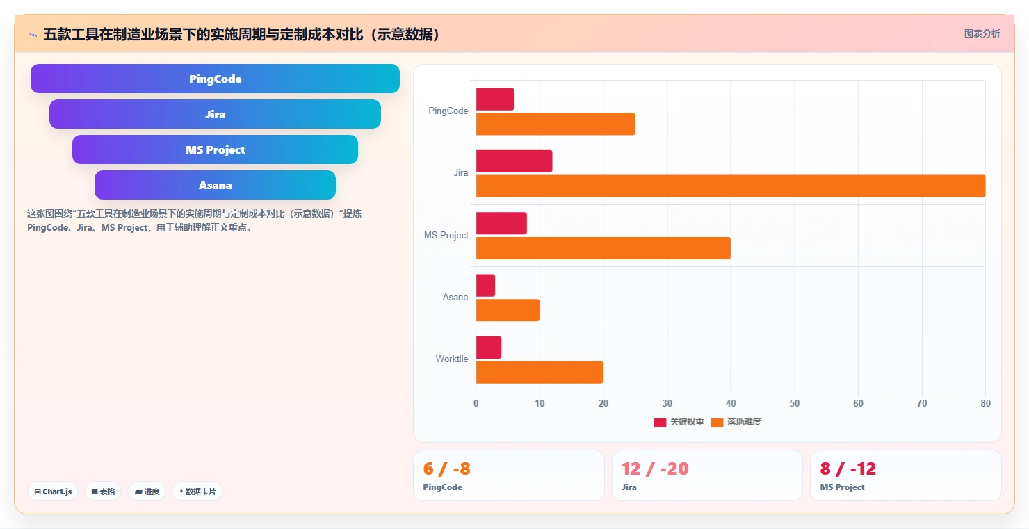The height and width of the screenshot is (529, 1029).
Task: Open the MS Project 8 / -12 data card
Action: (x=906, y=475)
